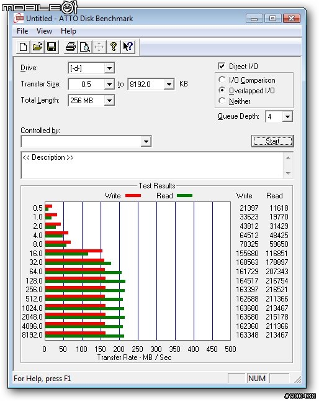
Task: Click the ATTO app icon in title bar
Action: [19, 19]
